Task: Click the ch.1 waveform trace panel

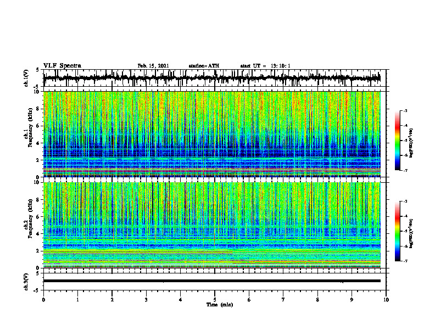Action: pyautogui.click(x=215, y=78)
